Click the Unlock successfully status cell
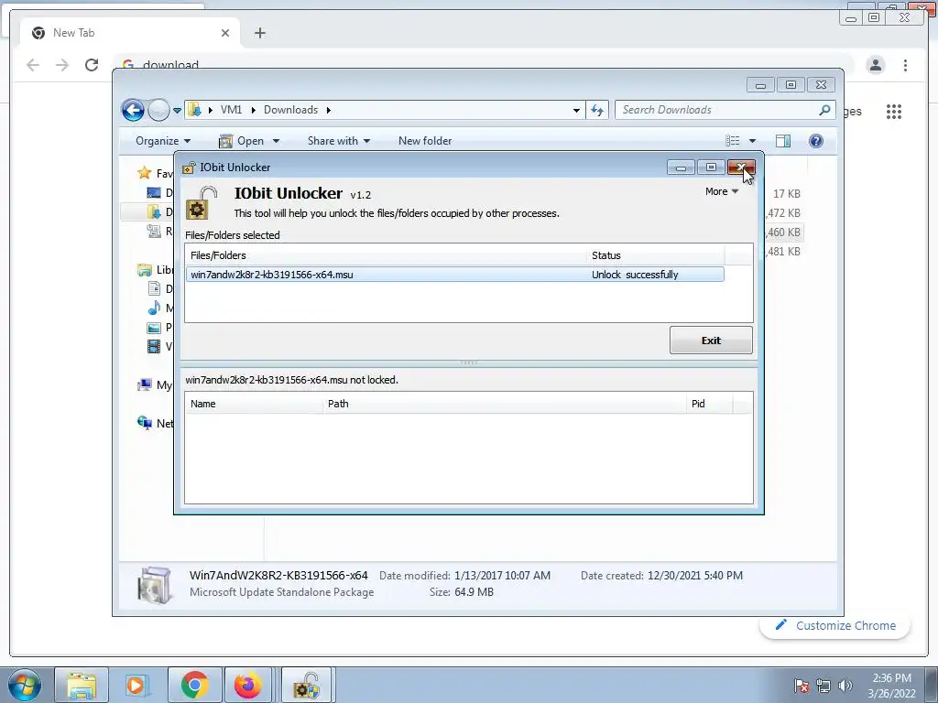The width and height of the screenshot is (938, 703). tap(635, 275)
